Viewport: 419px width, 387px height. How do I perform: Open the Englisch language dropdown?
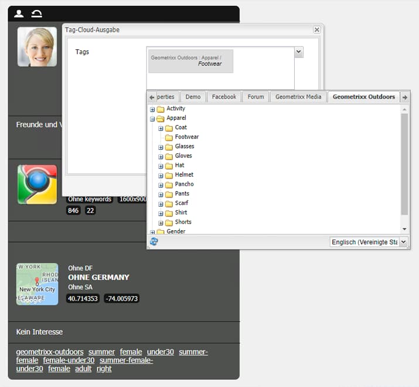[x=404, y=242]
